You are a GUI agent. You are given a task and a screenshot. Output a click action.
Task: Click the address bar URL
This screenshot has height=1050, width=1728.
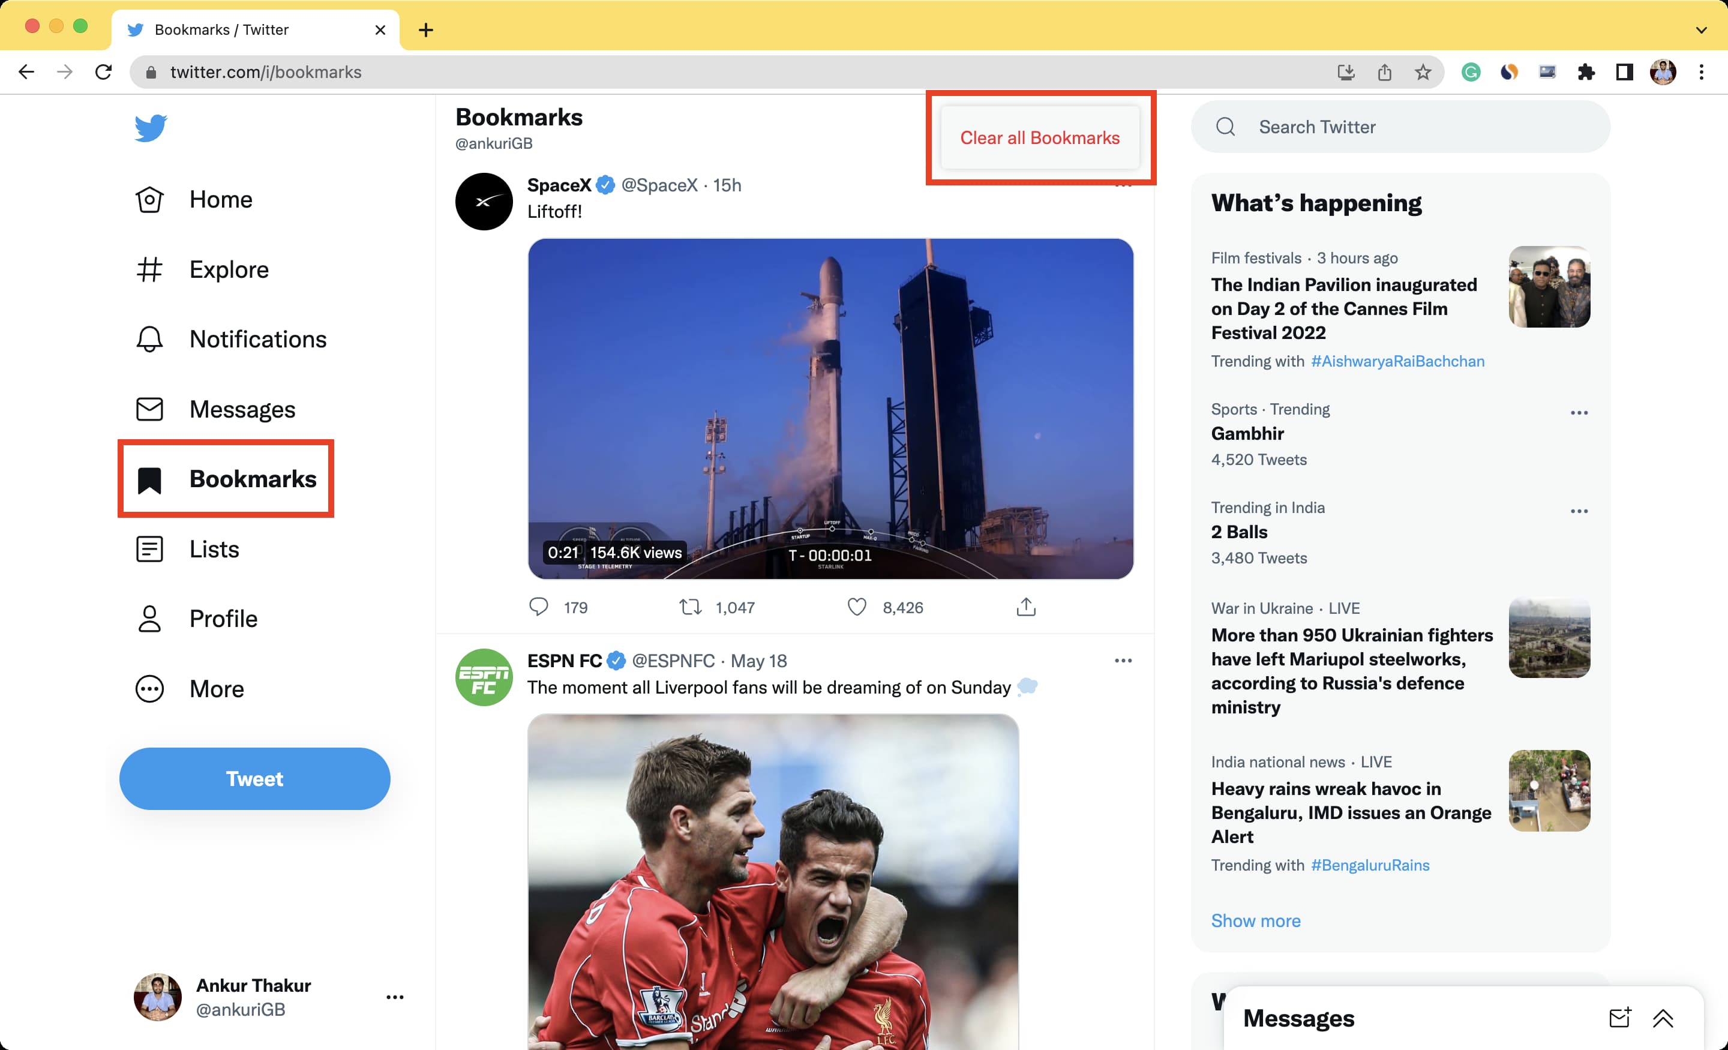pos(266,72)
